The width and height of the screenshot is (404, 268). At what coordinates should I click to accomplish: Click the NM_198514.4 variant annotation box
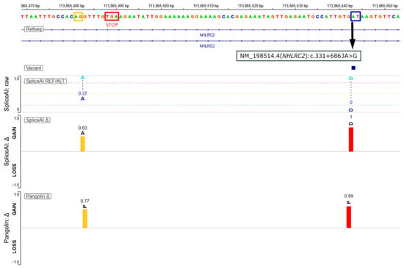tap(299, 56)
